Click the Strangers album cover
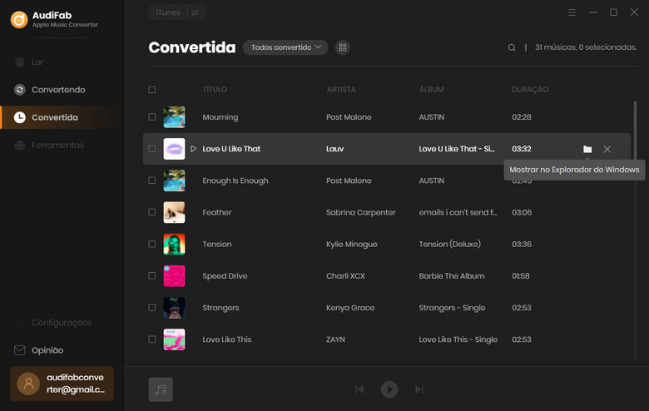 [174, 308]
